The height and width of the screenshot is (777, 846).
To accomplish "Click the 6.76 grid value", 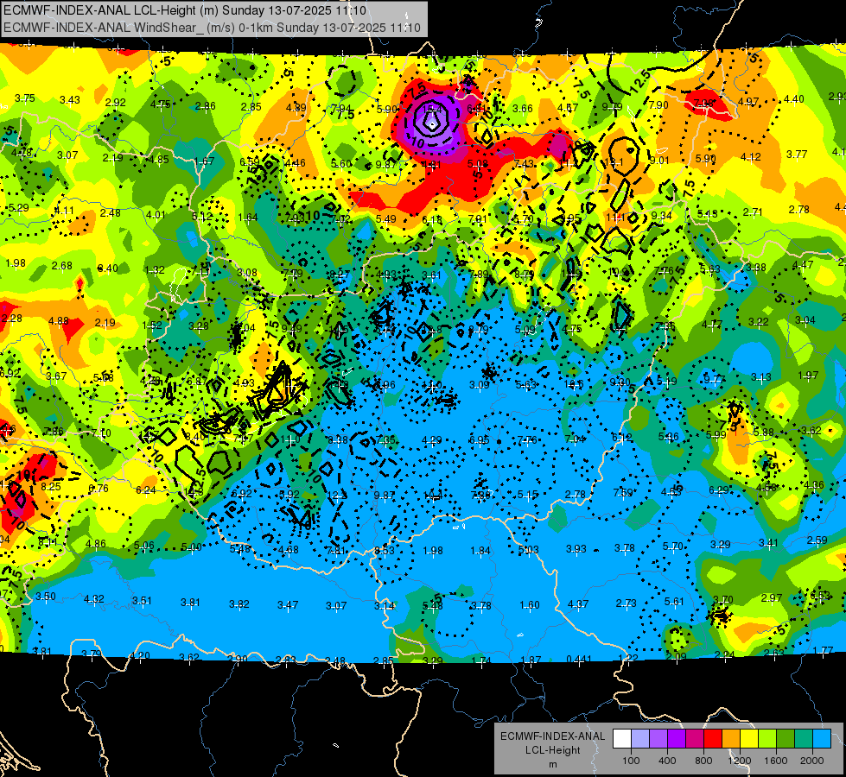I will (x=99, y=488).
